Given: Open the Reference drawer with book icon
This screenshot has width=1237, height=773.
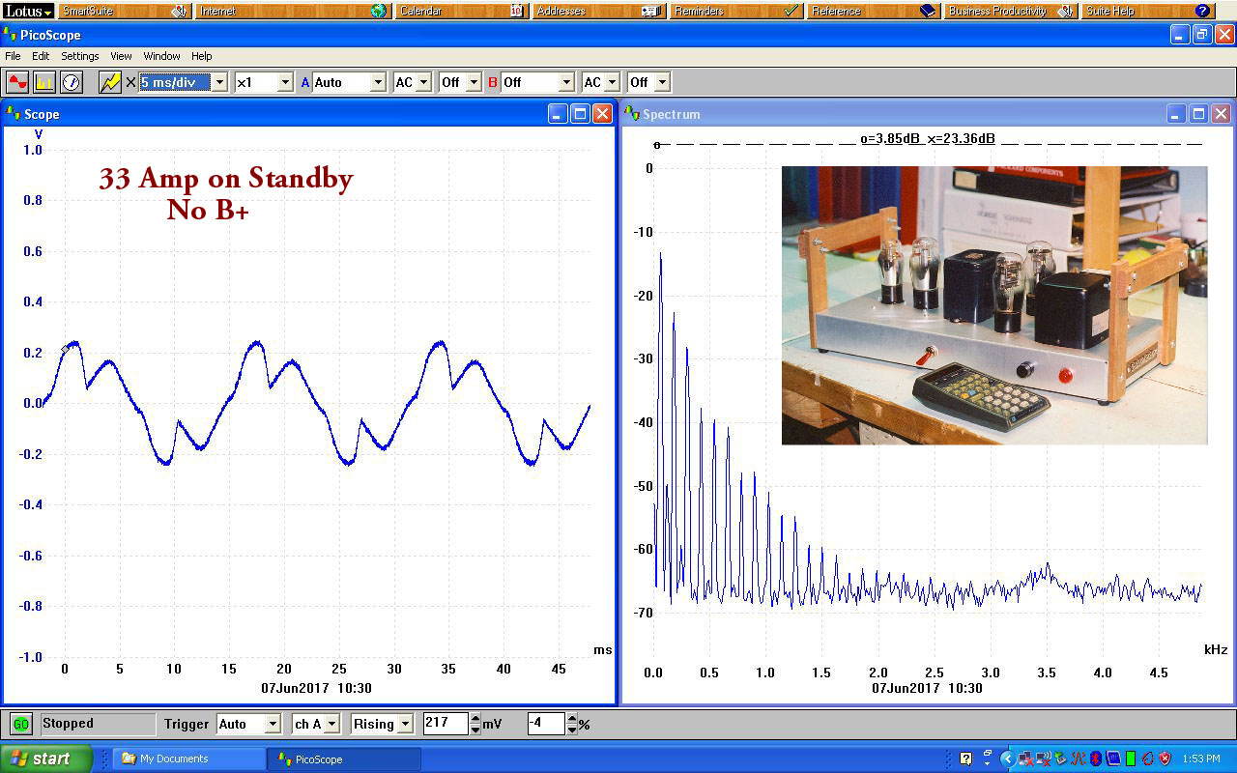Looking at the screenshot, I should (874, 11).
